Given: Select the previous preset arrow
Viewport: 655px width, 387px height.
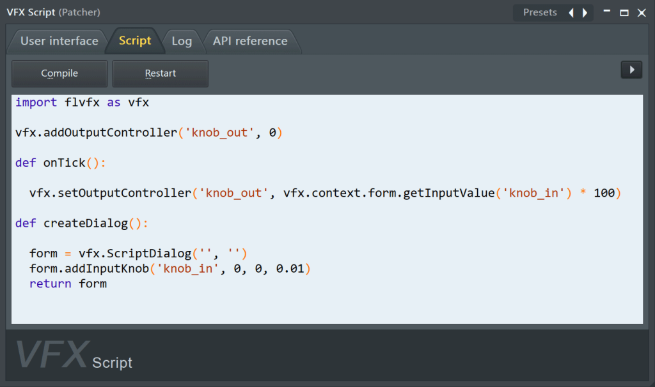Looking at the screenshot, I should (571, 13).
